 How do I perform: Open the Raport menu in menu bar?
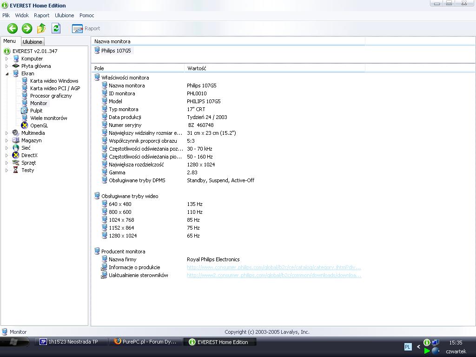point(41,15)
